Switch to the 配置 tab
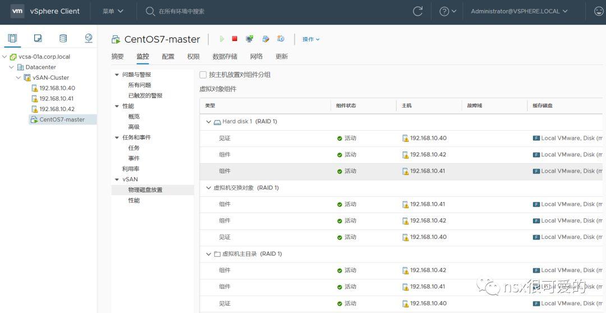 click(168, 57)
